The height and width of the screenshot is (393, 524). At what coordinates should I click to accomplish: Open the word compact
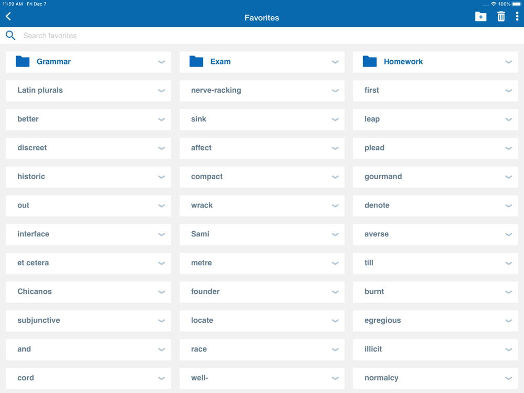pyautogui.click(x=206, y=177)
